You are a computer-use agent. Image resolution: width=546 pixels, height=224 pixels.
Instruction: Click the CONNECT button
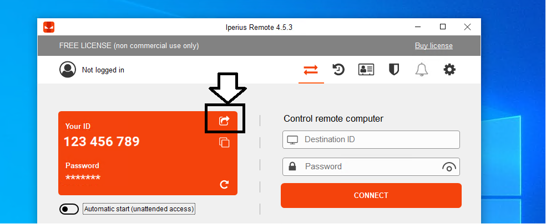point(371,196)
